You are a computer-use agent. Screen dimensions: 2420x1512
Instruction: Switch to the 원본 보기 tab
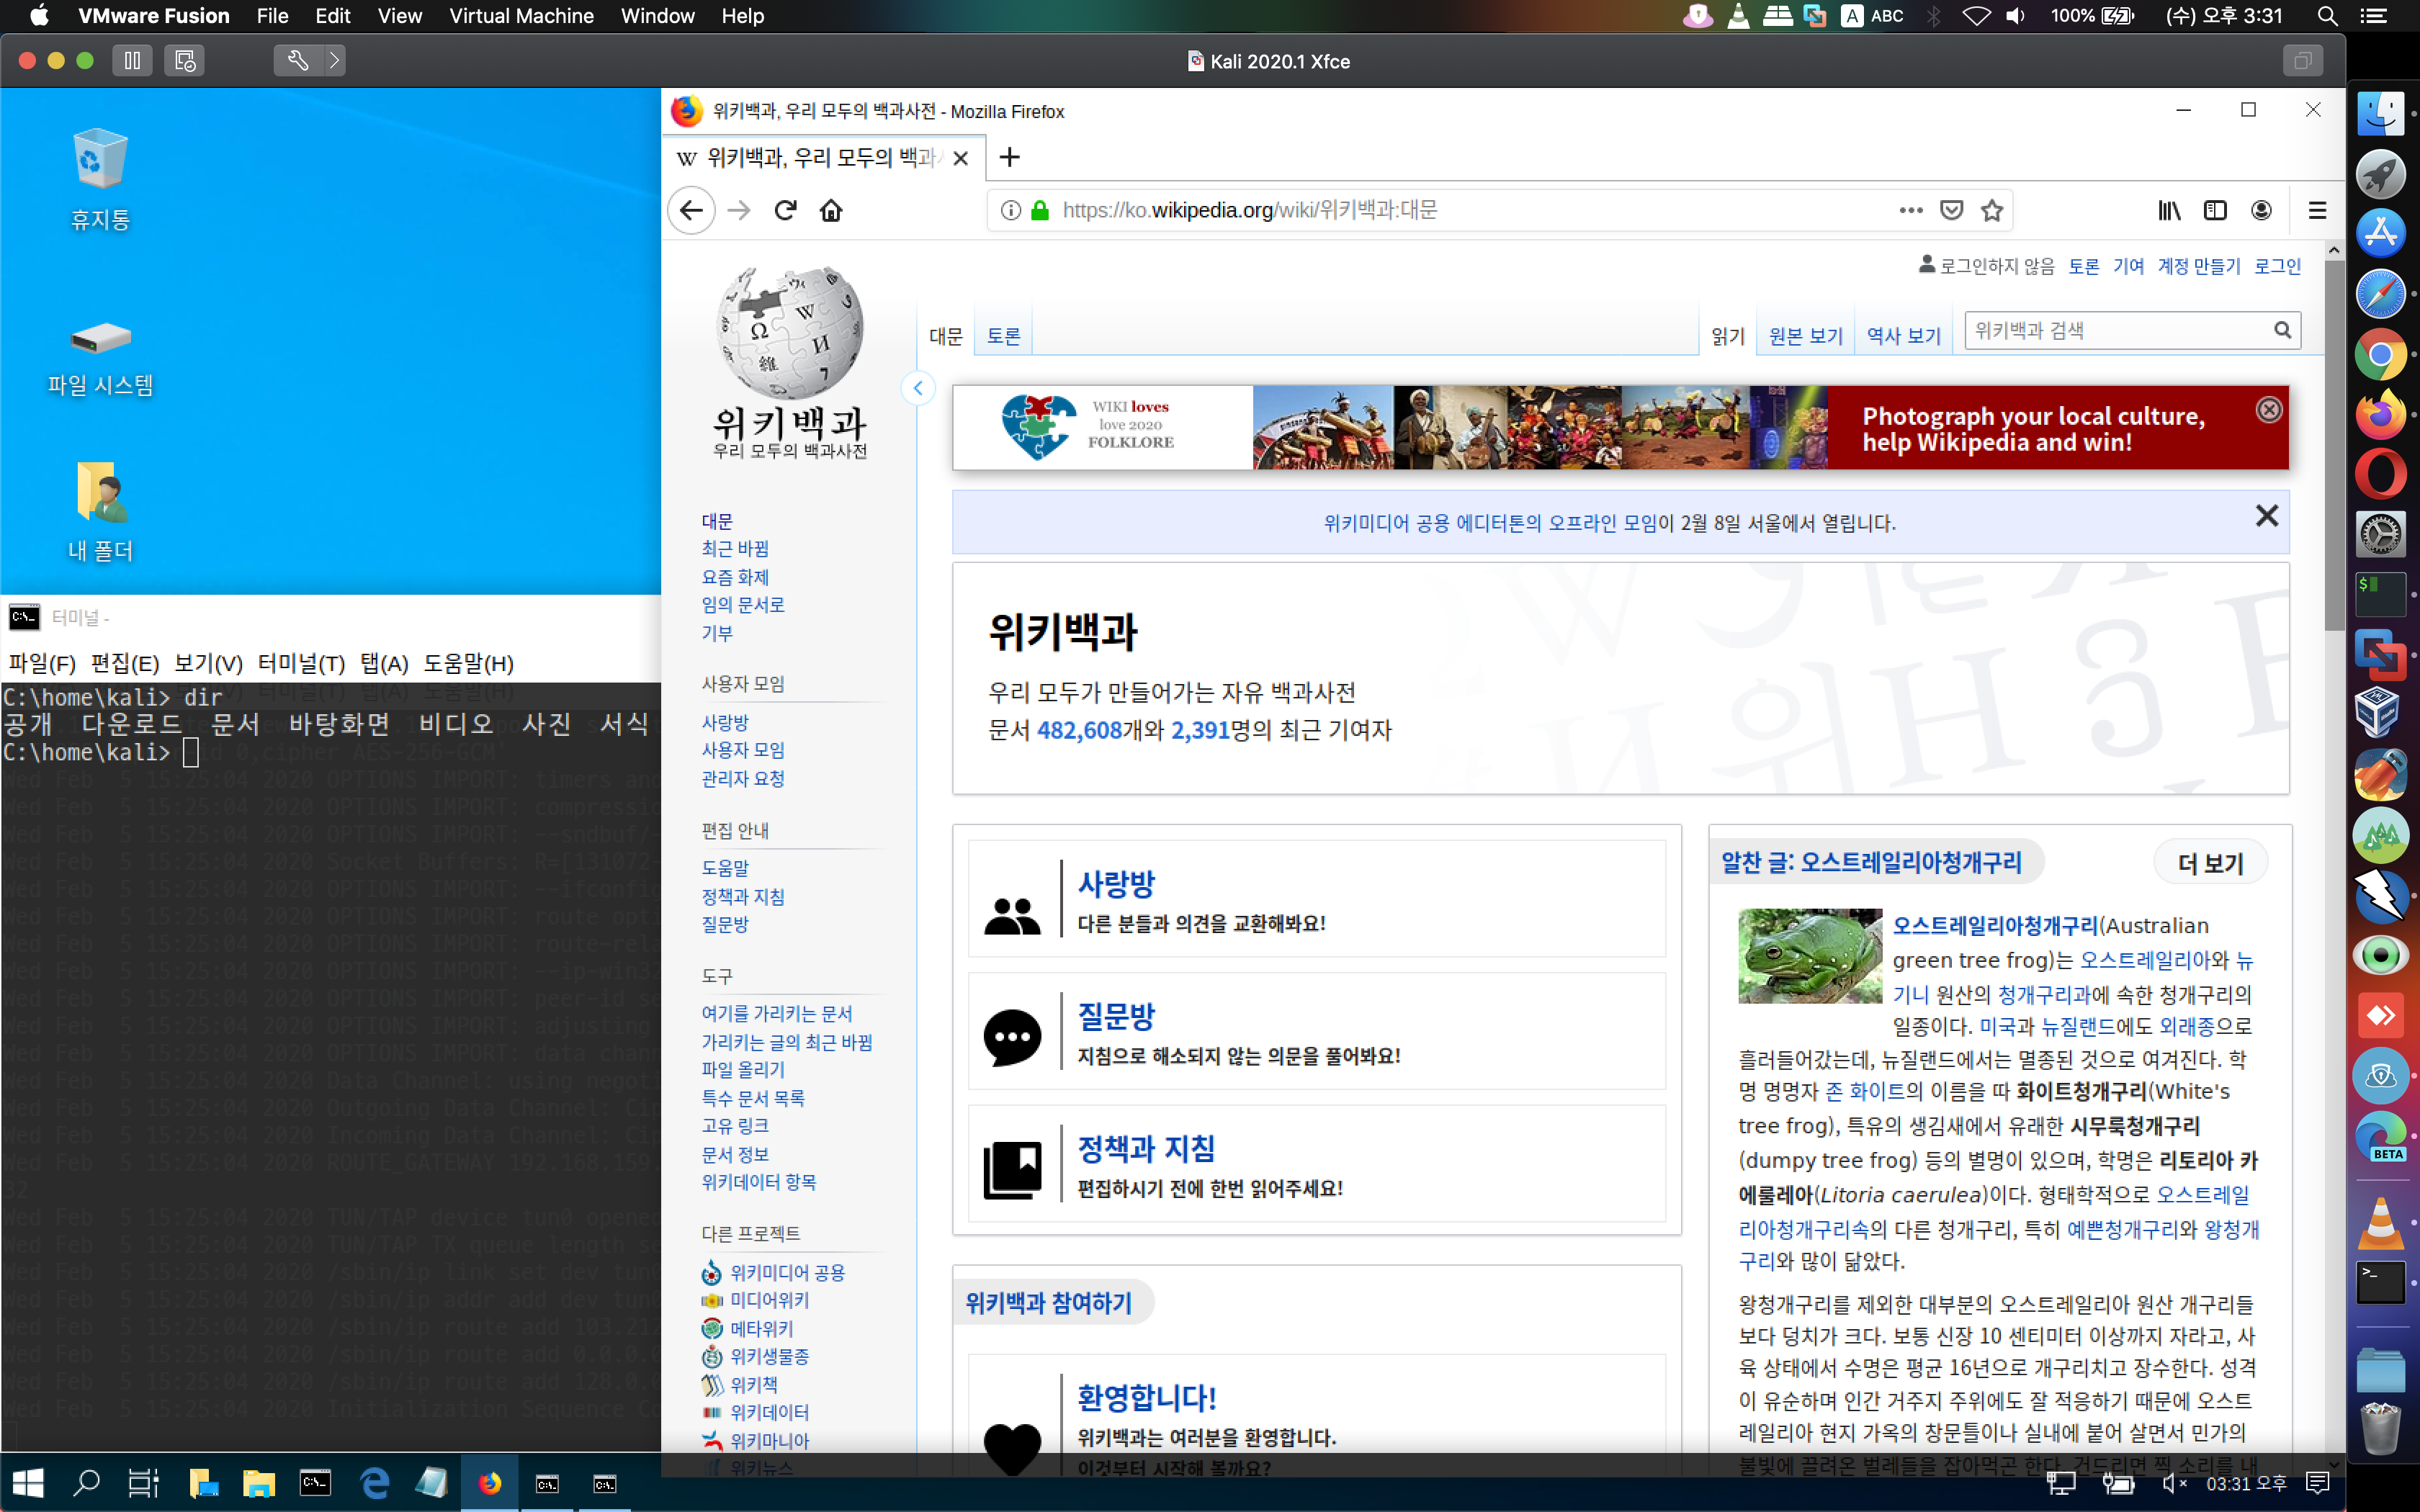pos(1805,336)
